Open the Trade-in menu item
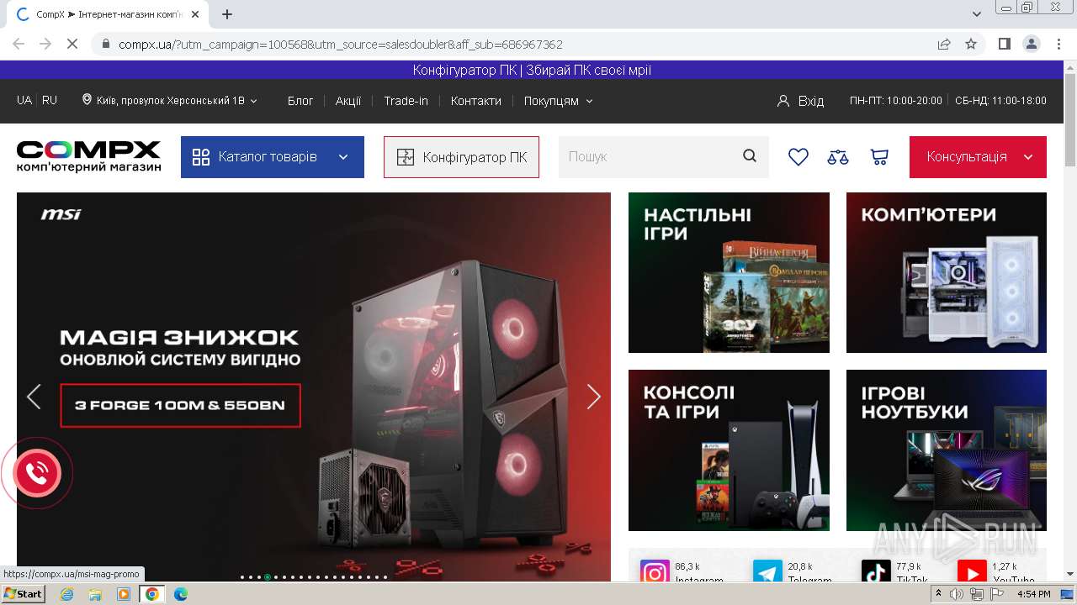This screenshot has width=1077, height=605. coord(406,101)
